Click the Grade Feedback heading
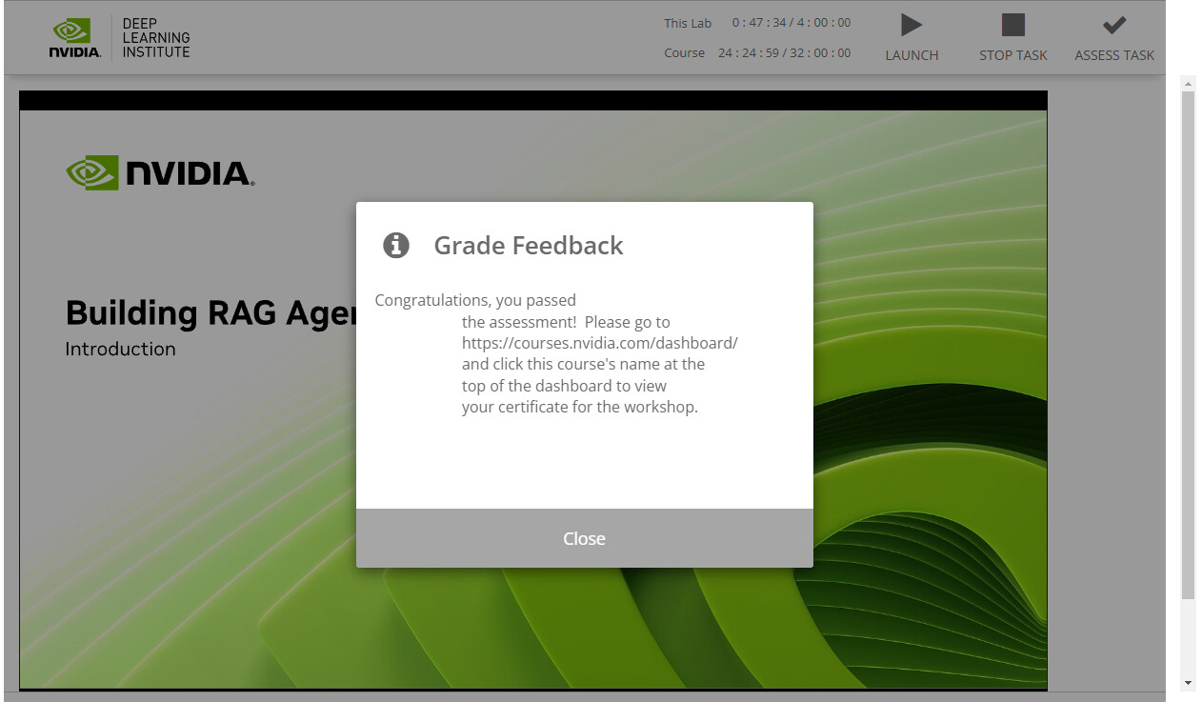Screen dimensions: 1202x702 (x=529, y=245)
